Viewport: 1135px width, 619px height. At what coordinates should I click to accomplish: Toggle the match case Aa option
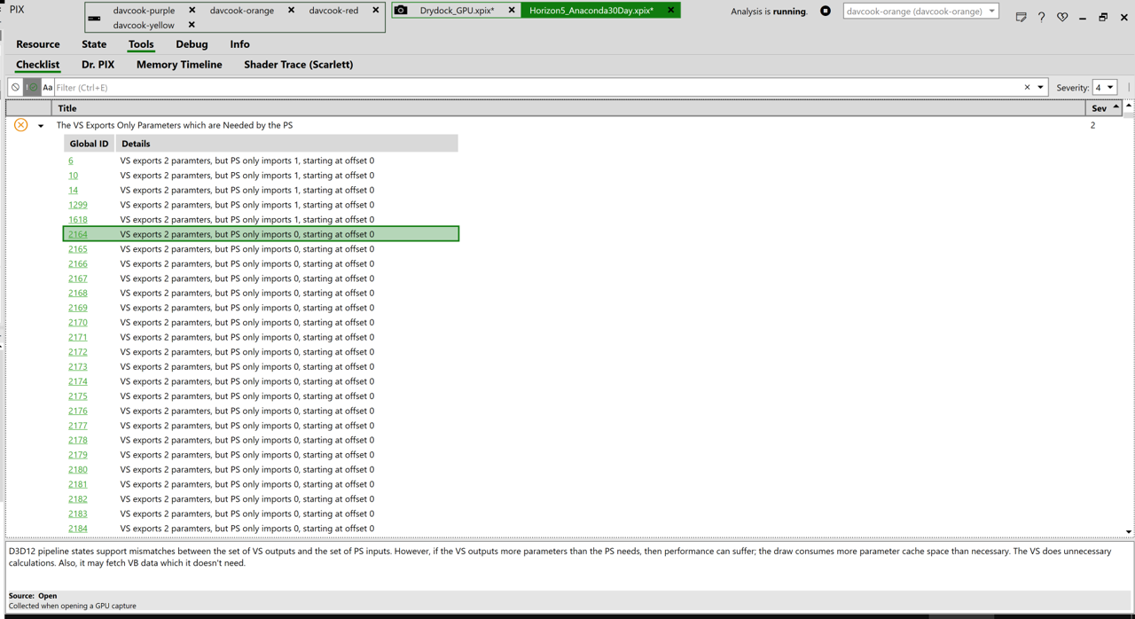[x=48, y=88]
